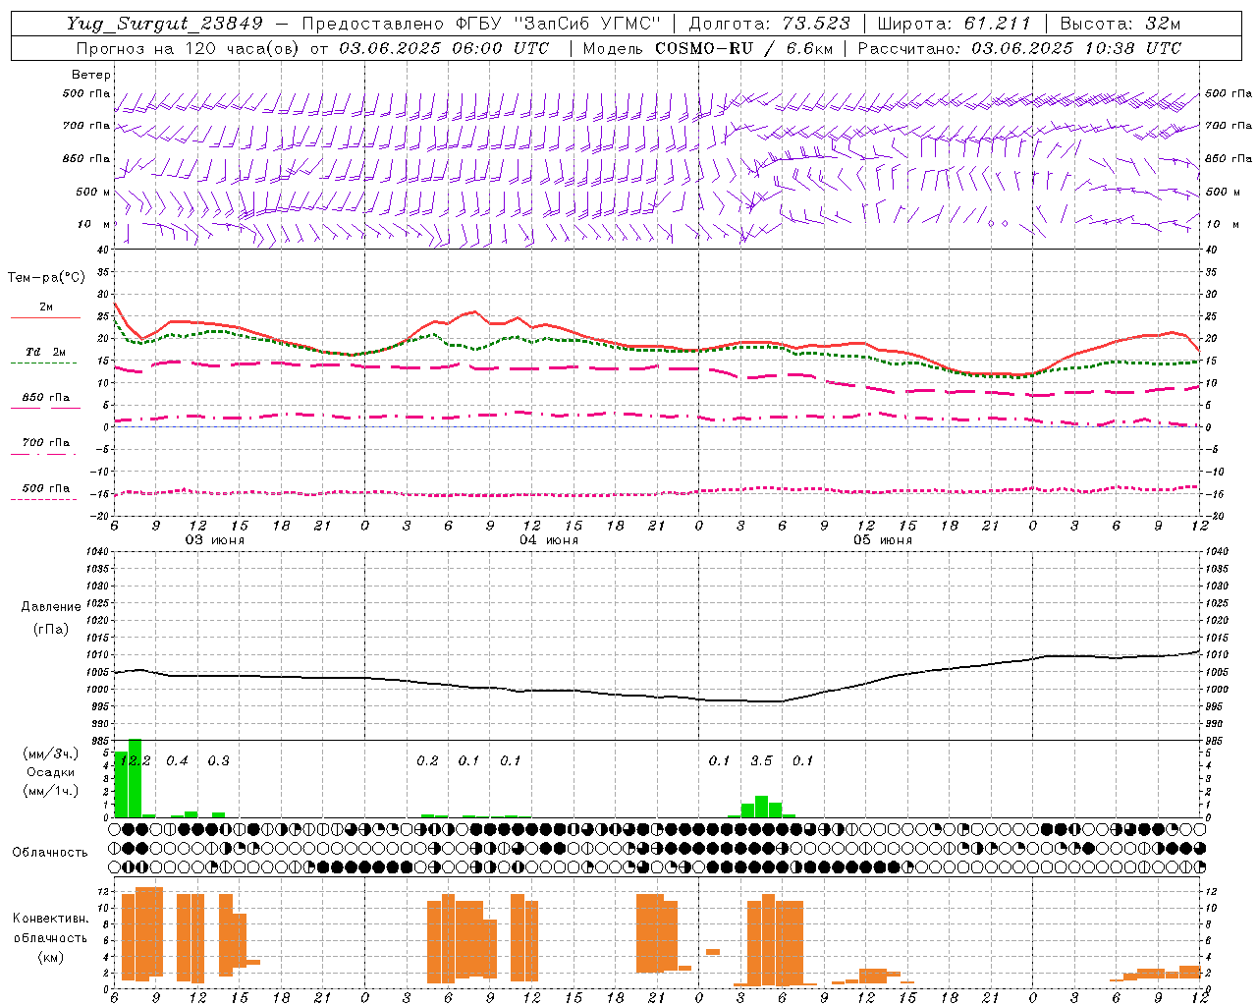Click the 0.3 precipitation amount

[x=218, y=760]
